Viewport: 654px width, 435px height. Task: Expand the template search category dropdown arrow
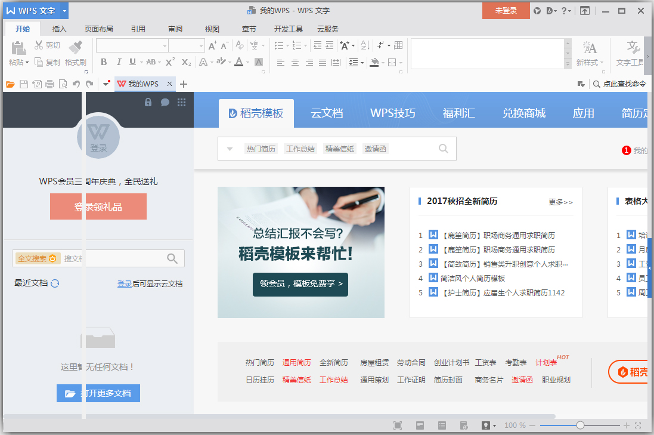pos(230,149)
